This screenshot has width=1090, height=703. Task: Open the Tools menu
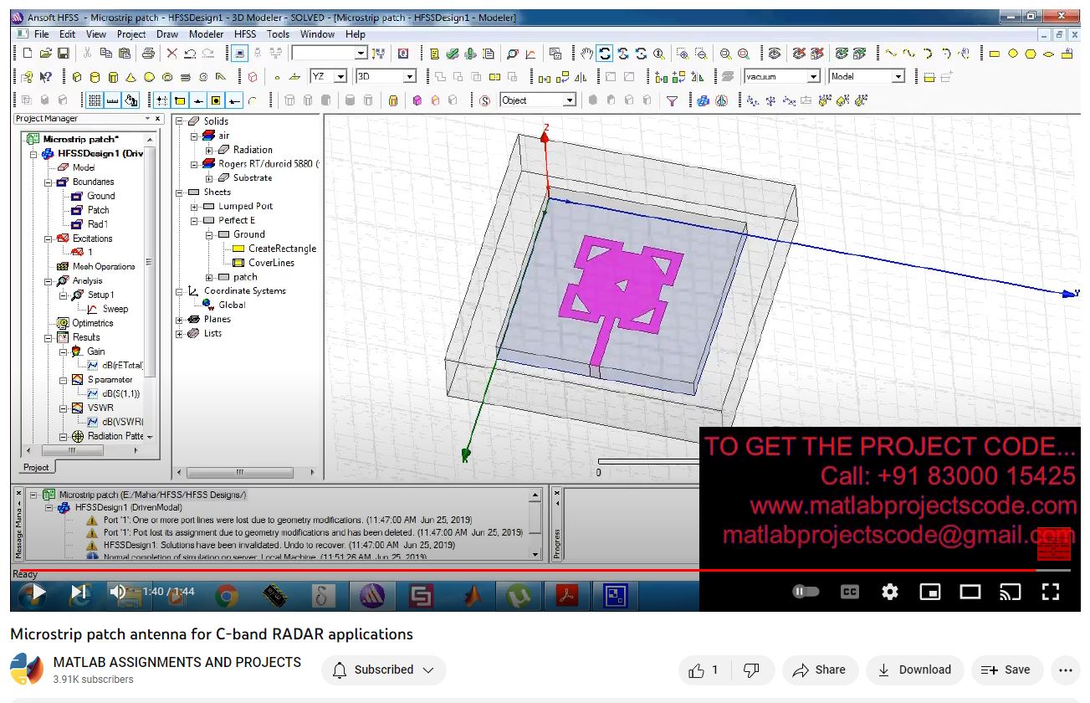click(x=278, y=34)
